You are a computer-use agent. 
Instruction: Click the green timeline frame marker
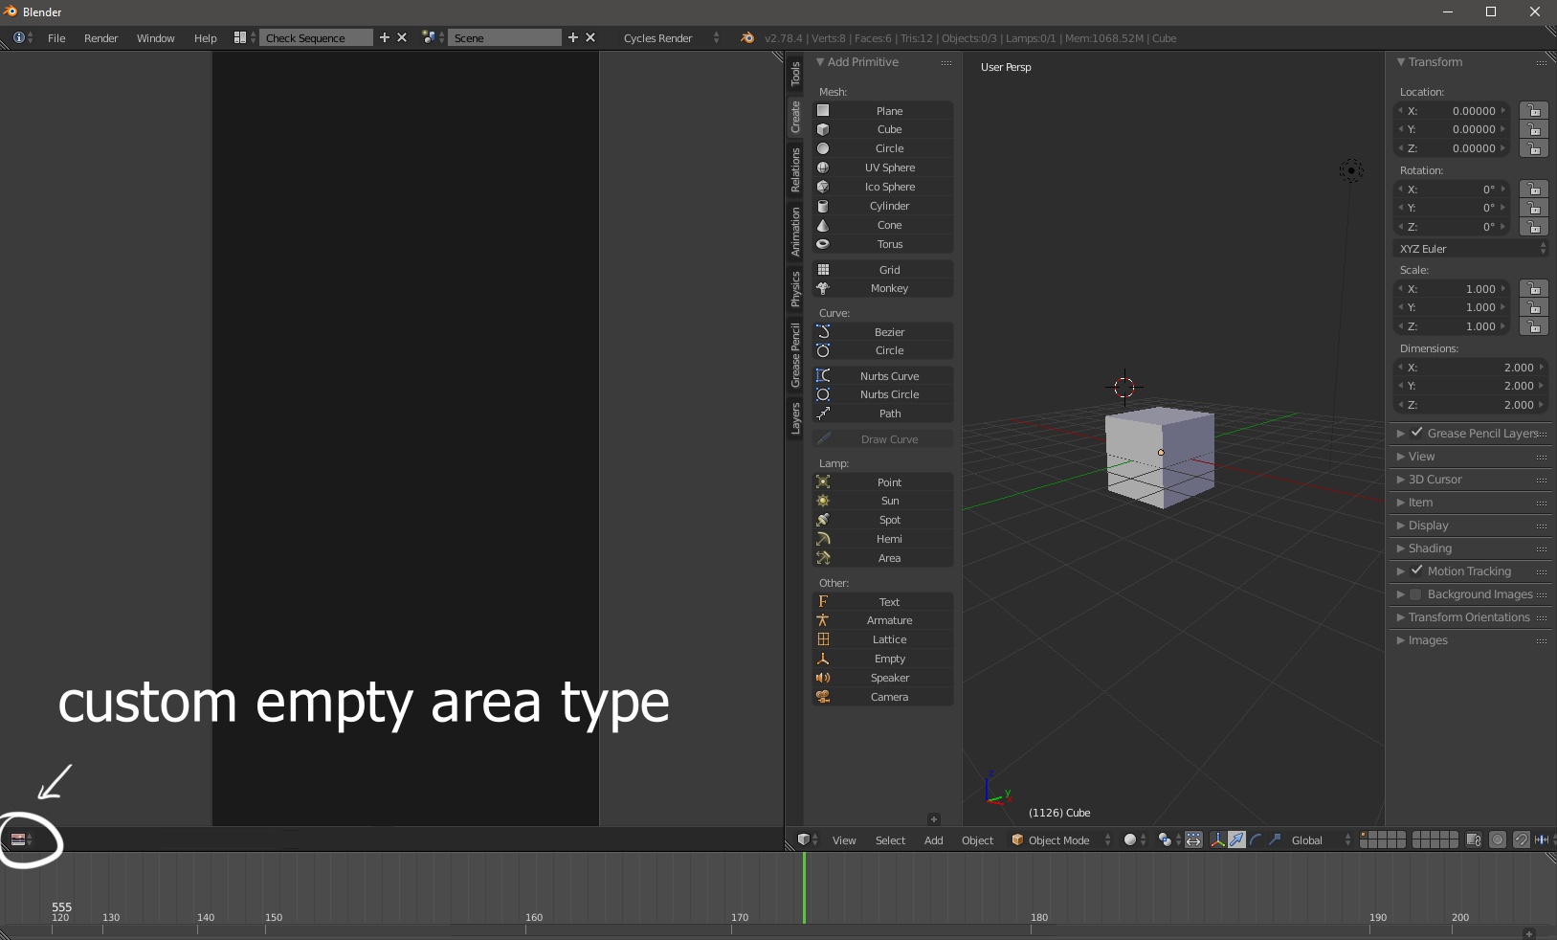[804, 888]
